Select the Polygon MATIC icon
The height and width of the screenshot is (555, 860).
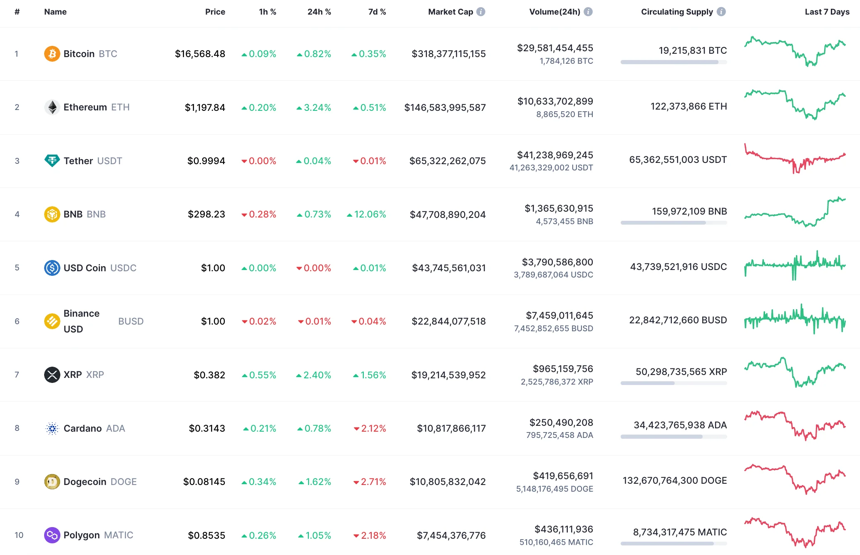click(x=52, y=535)
